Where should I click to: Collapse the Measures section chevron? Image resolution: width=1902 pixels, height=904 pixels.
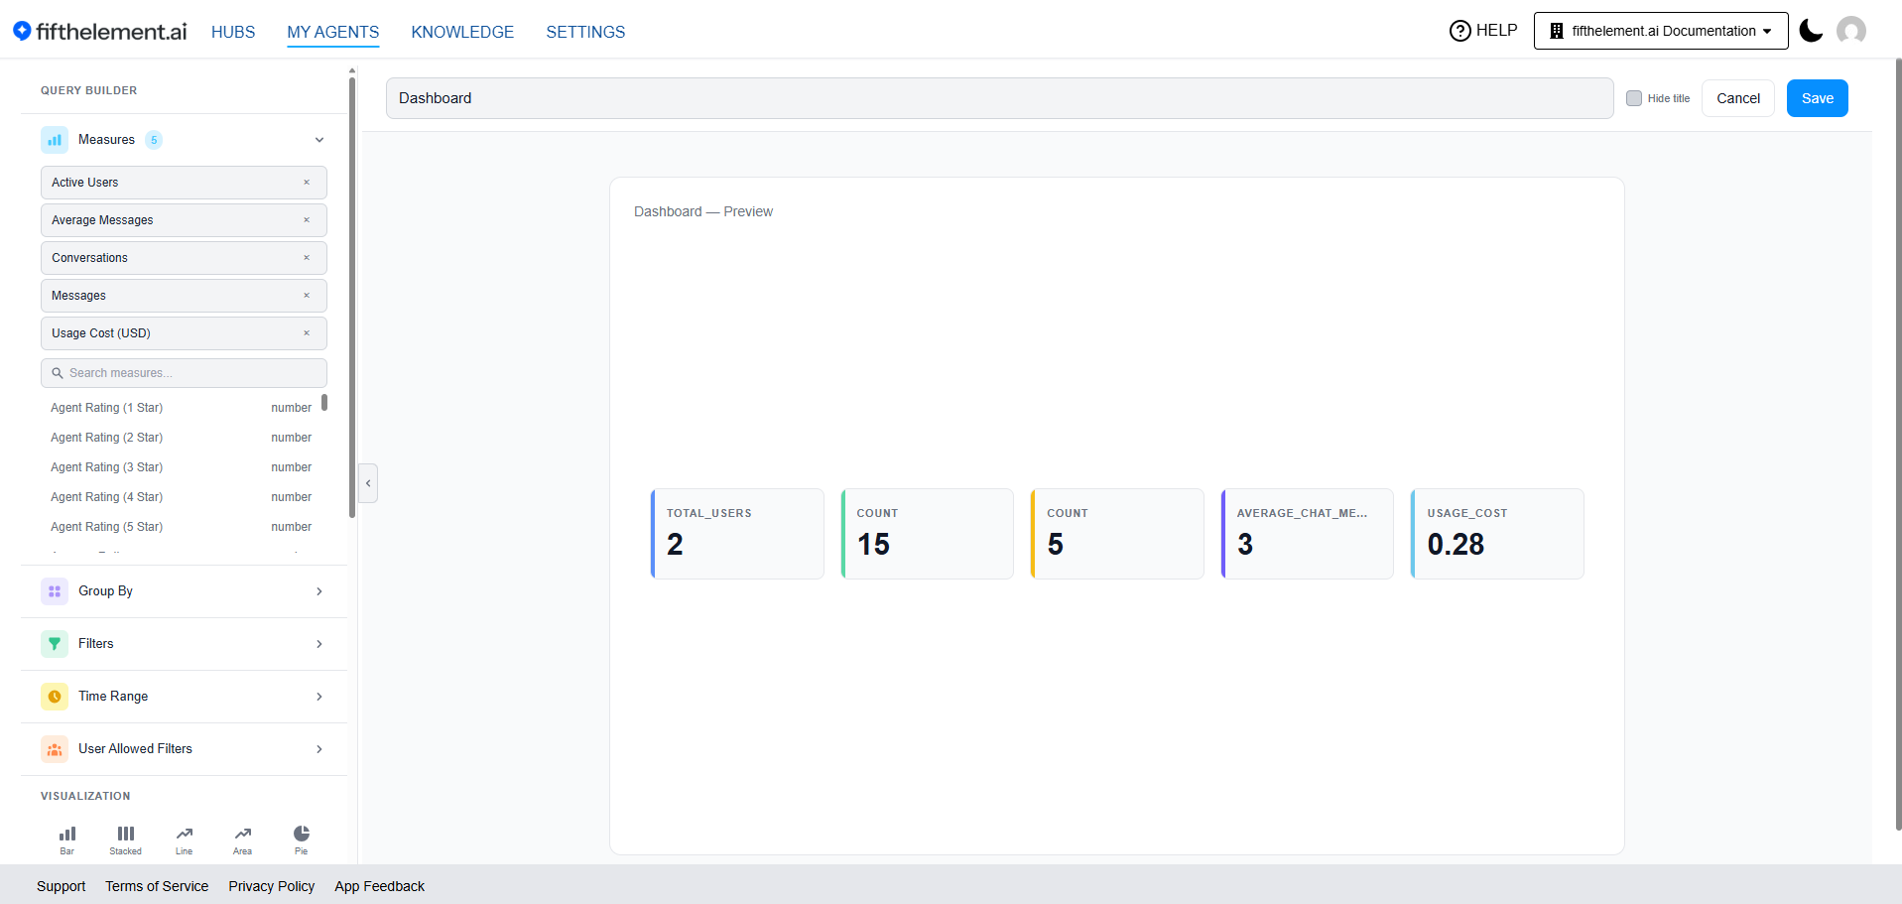319,140
